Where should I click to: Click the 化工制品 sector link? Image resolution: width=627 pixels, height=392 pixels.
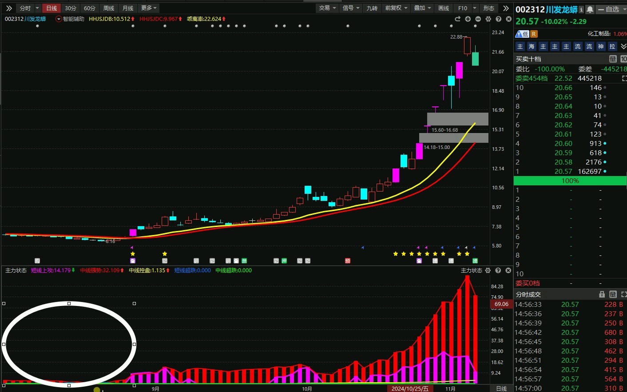[599, 34]
